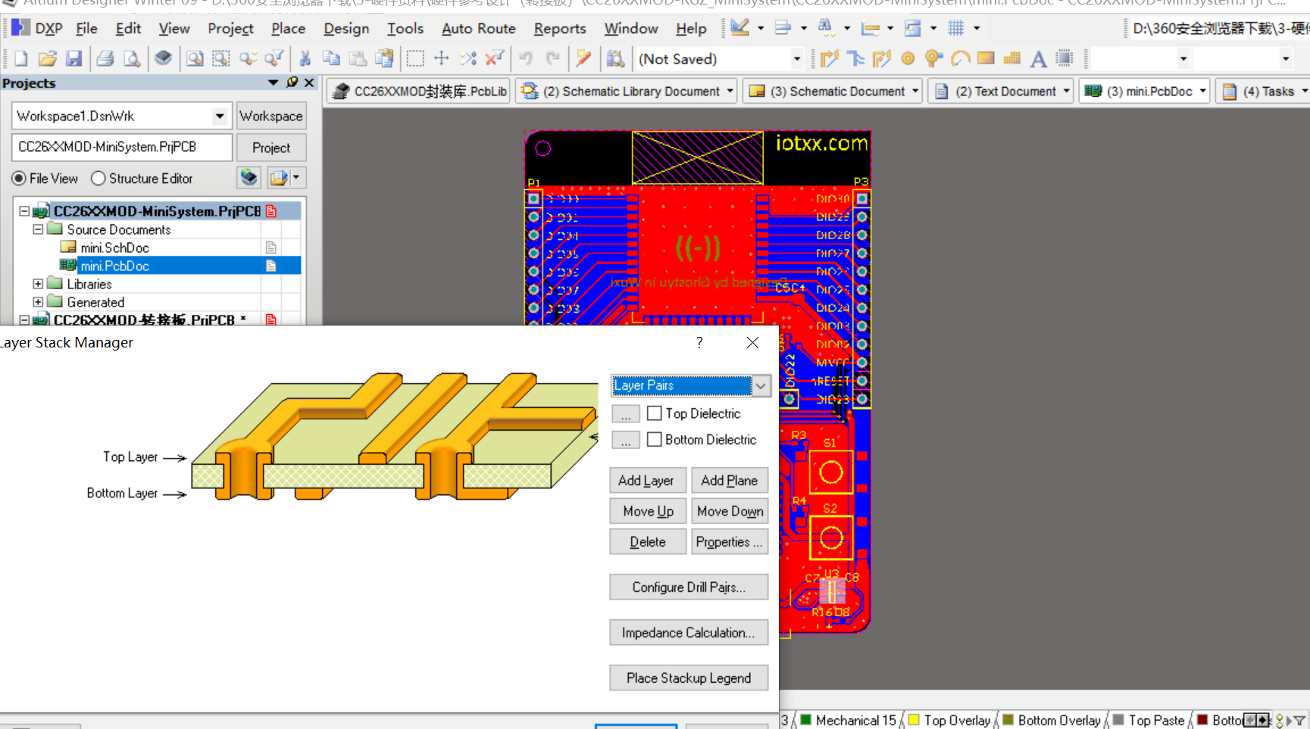Open the Auto Route menu
This screenshot has width=1310, height=729.
(479, 29)
